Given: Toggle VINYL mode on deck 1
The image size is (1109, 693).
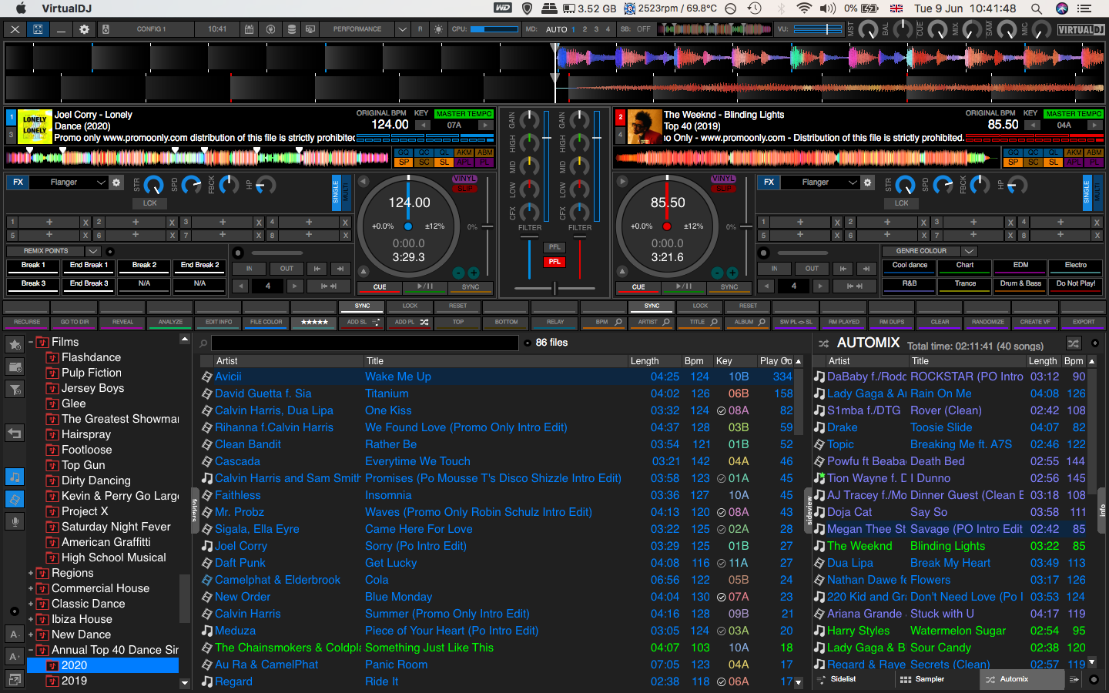Looking at the screenshot, I should 464,179.
